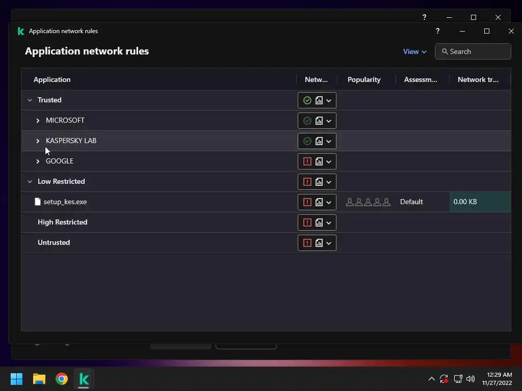Select the Untrusted group row
This screenshot has width=522, height=391.
coord(266,243)
